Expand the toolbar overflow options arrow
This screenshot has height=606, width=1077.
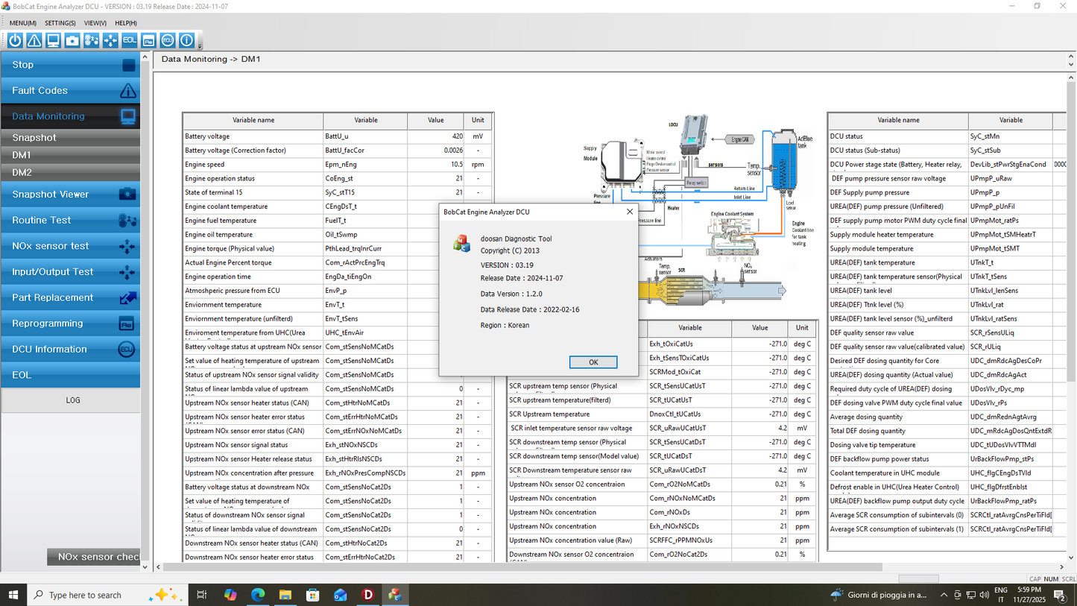pos(200,46)
